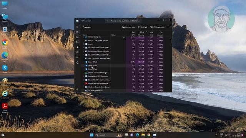Expand Service Host: Program Compatibility row

[x=83, y=80]
